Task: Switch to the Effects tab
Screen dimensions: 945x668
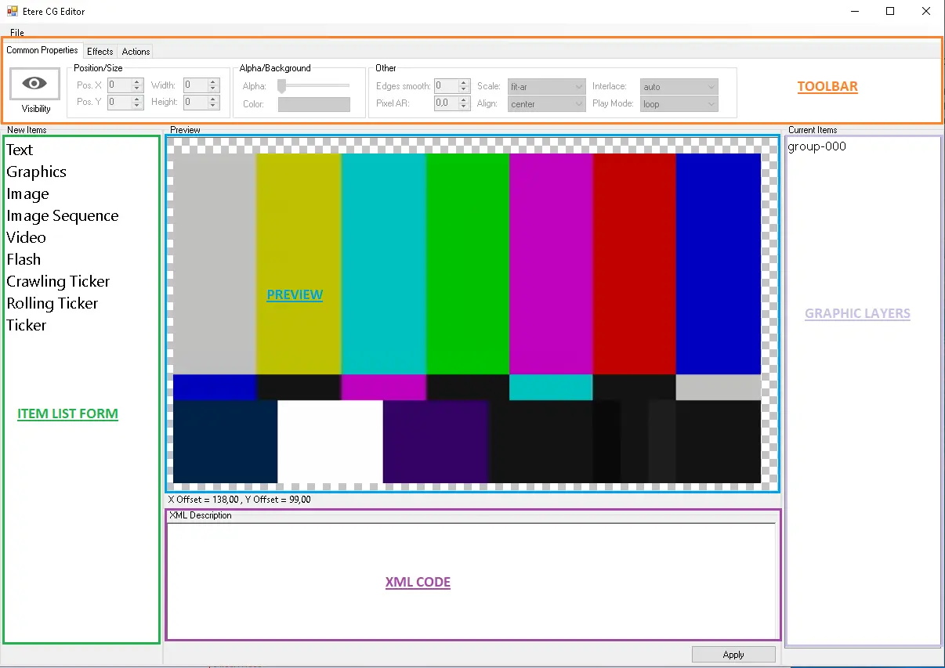Action: click(100, 52)
